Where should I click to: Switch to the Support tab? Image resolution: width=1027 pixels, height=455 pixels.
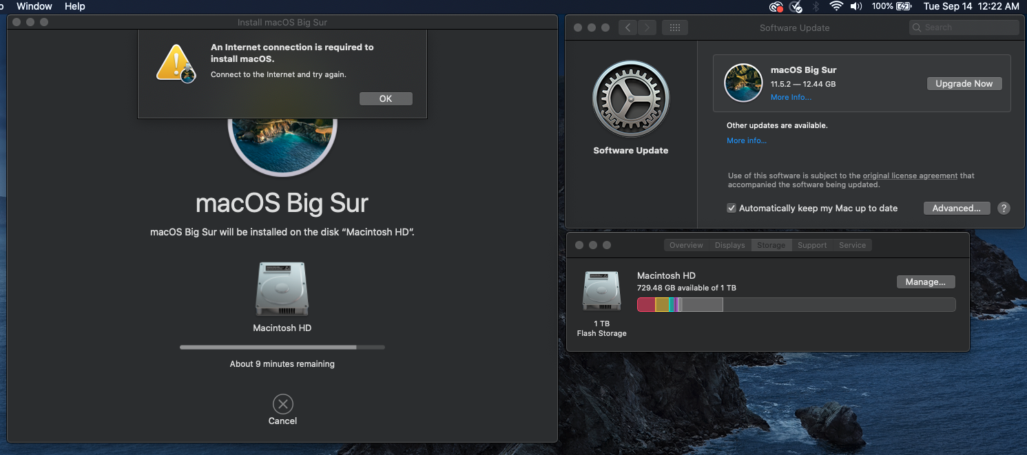pos(812,245)
